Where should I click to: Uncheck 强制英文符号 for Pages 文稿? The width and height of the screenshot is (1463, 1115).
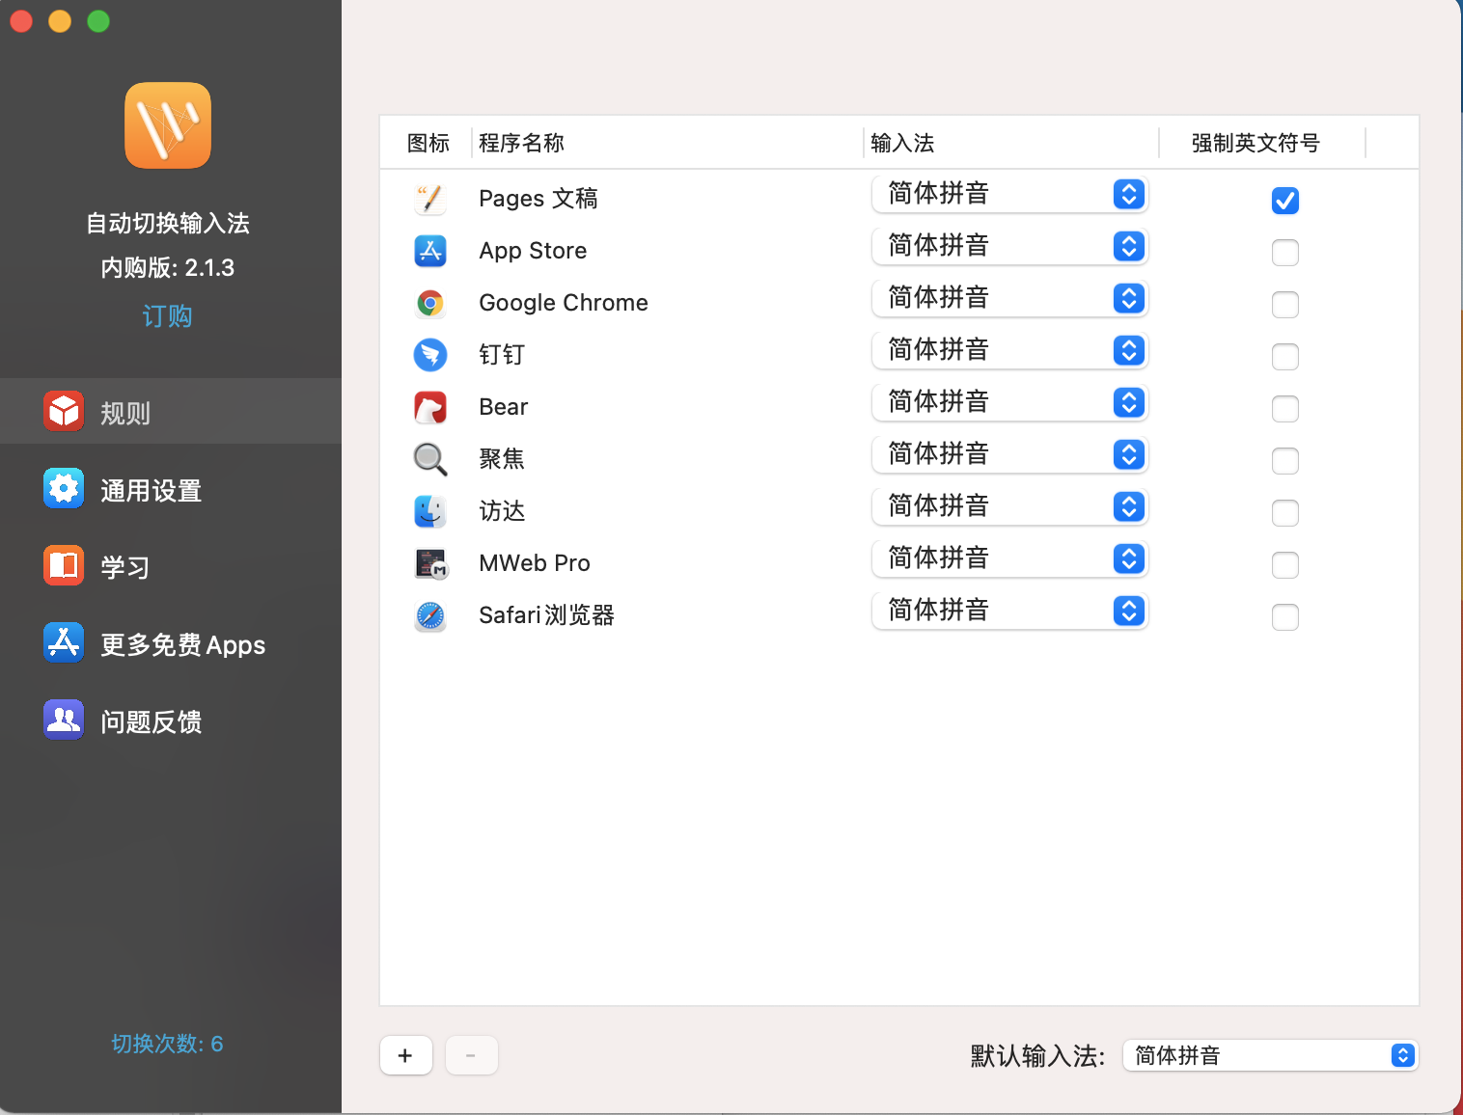click(1284, 201)
